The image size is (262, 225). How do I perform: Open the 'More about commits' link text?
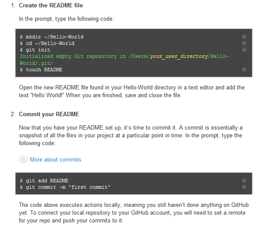pos(55,159)
